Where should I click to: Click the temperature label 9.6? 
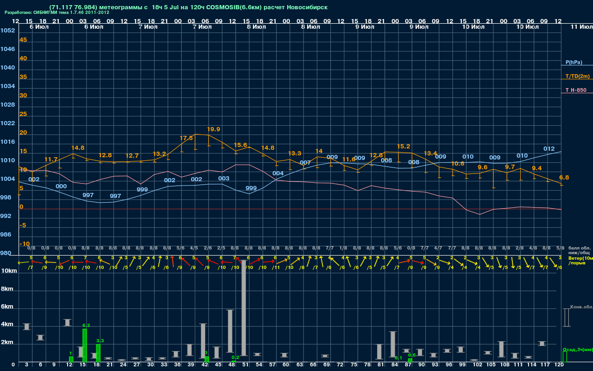click(483, 167)
